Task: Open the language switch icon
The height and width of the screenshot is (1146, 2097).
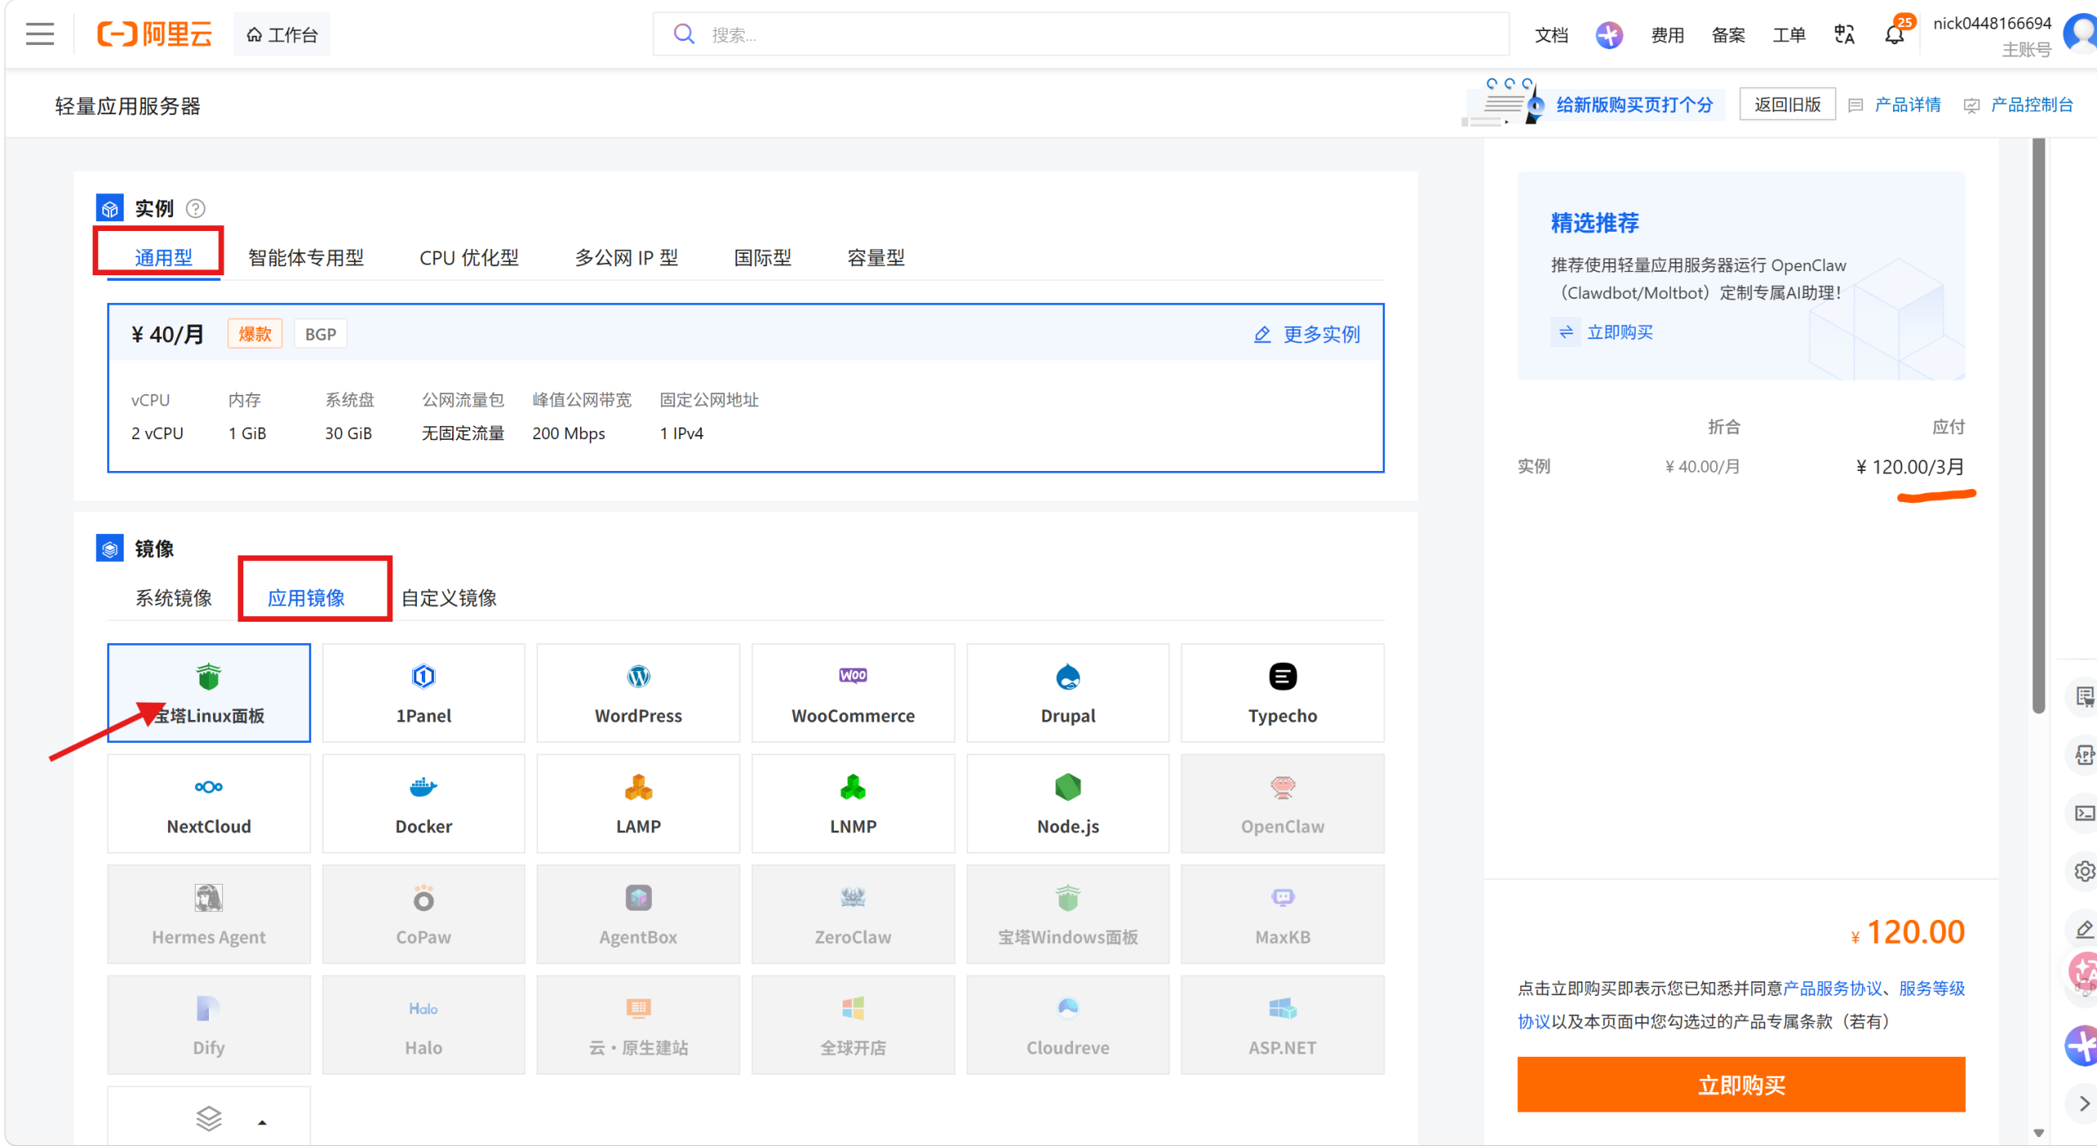Action: pos(1844,34)
